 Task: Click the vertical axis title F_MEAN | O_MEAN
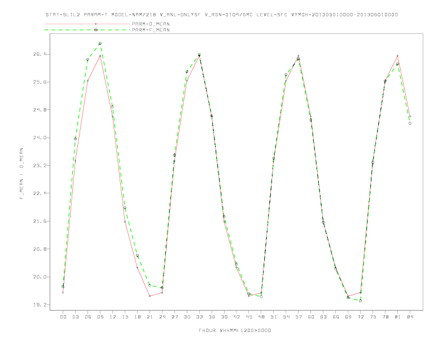(21, 174)
